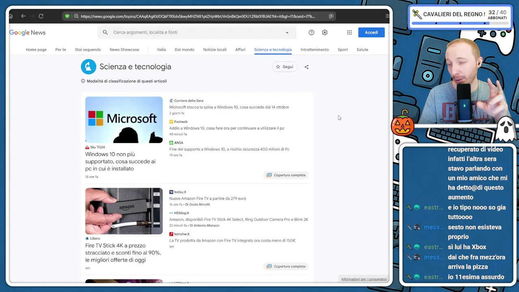
Task: Select the Intrattenimento tab
Action: pyautogui.click(x=315, y=49)
